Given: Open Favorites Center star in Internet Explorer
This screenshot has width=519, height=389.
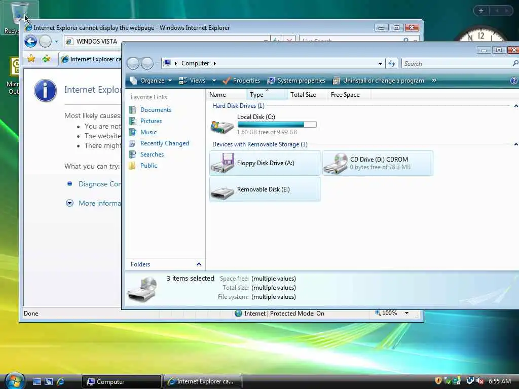Looking at the screenshot, I should (31, 59).
